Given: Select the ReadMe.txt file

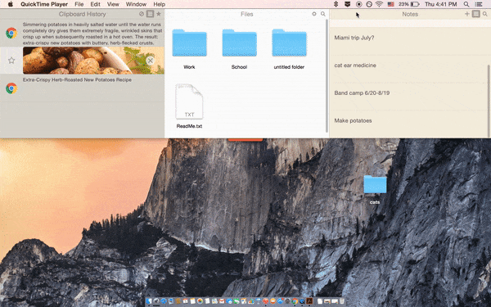Looking at the screenshot, I should (x=189, y=106).
